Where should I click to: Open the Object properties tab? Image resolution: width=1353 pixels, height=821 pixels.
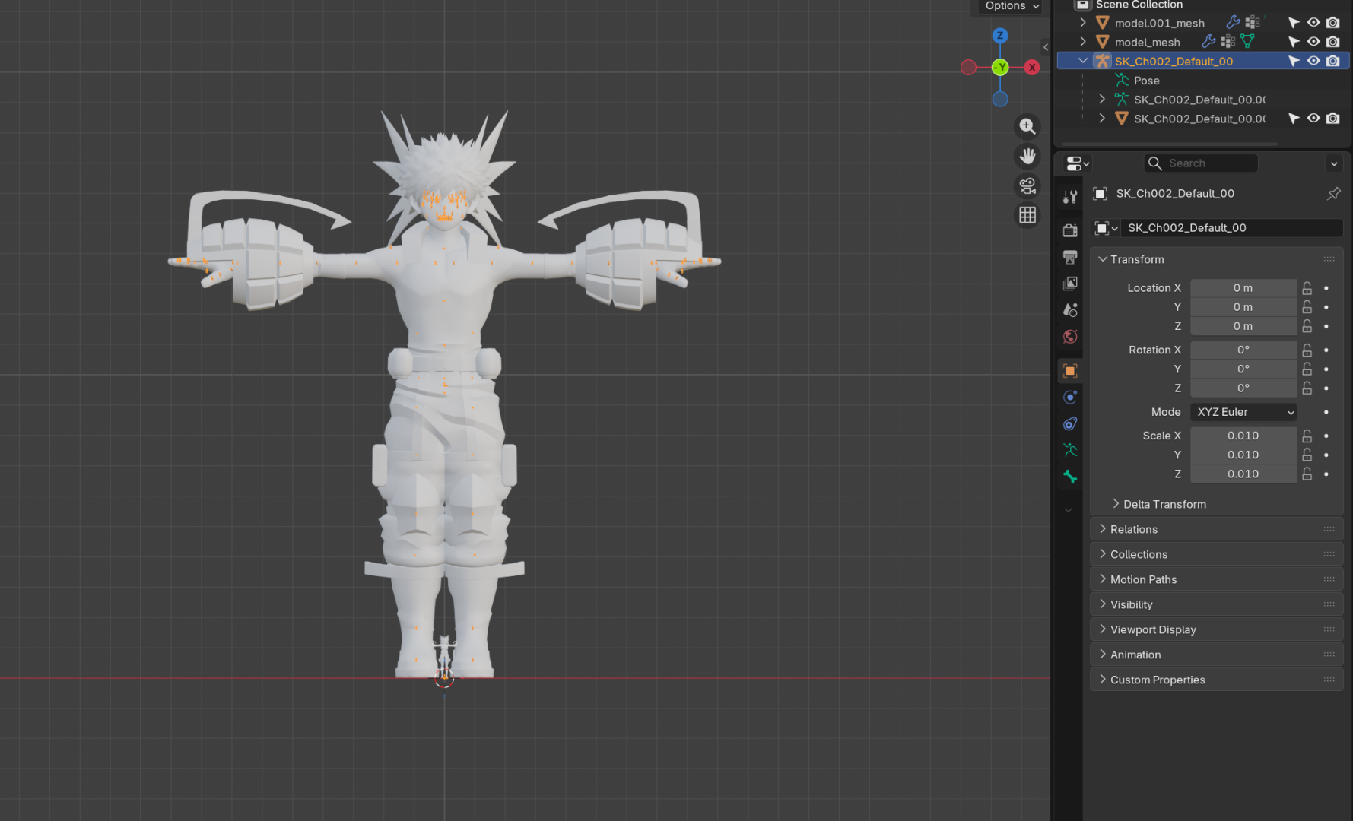(1070, 371)
